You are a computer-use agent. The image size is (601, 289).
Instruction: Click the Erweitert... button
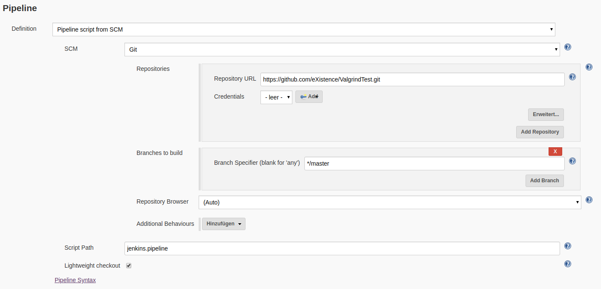pos(546,114)
